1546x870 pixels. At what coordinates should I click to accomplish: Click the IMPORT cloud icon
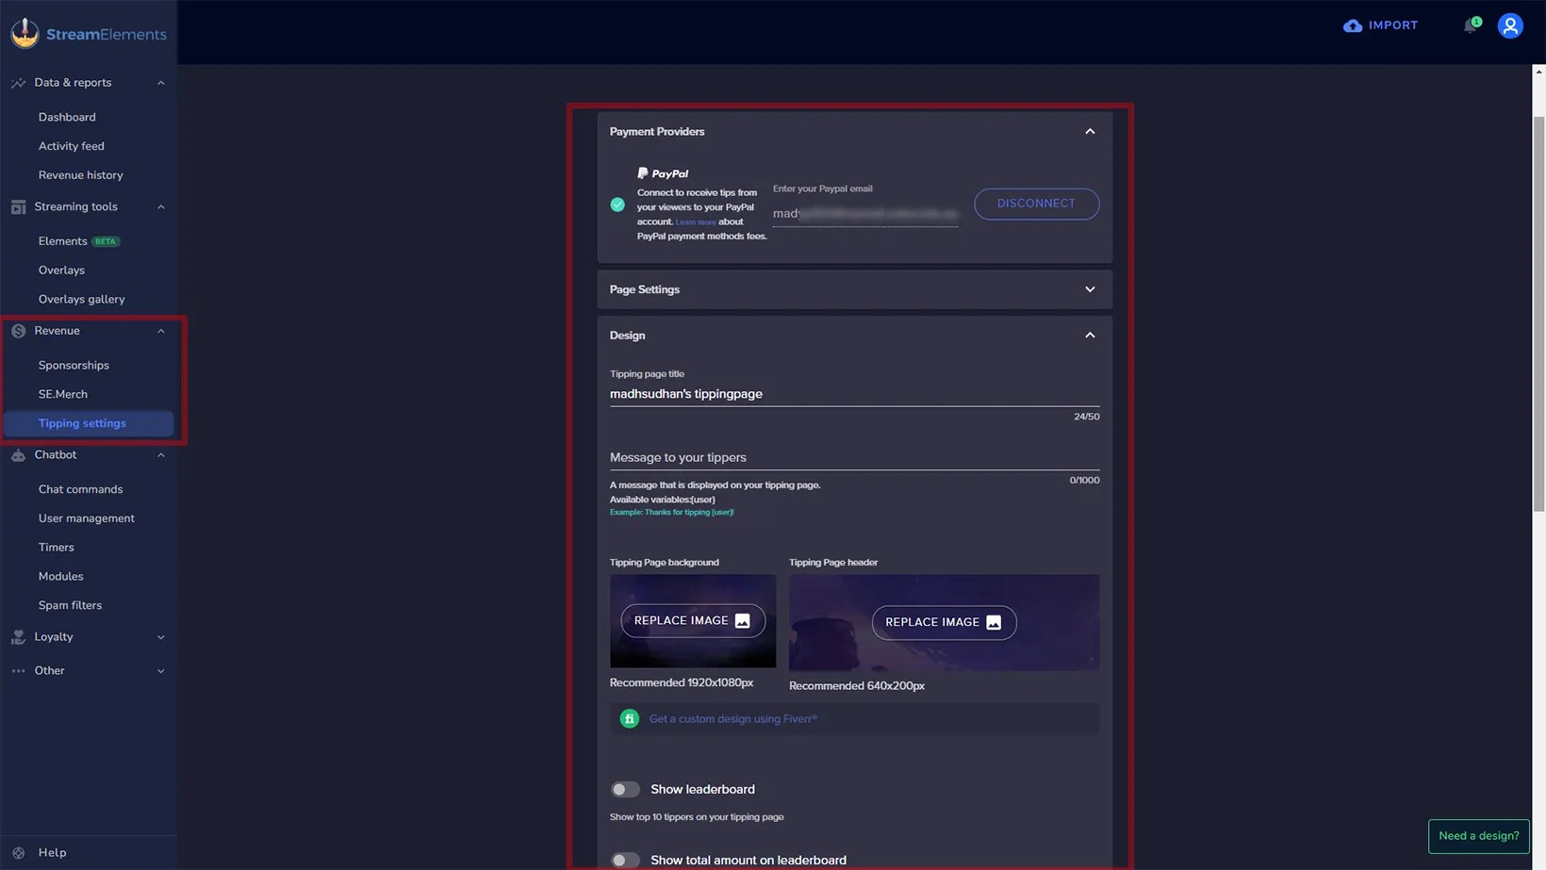coord(1351,25)
